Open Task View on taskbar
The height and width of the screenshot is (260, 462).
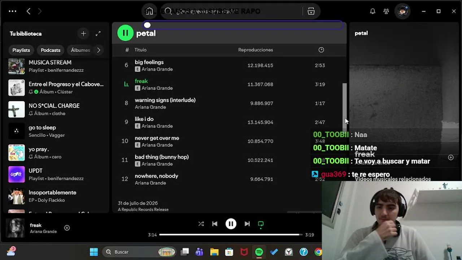tap(185, 252)
